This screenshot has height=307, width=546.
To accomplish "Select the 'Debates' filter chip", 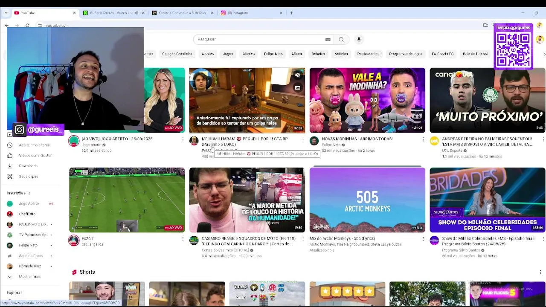I will coord(318,54).
